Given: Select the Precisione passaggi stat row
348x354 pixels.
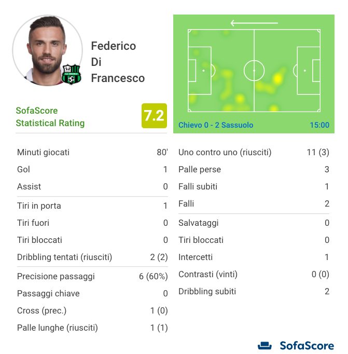Looking at the screenshot, I should 92,276.
